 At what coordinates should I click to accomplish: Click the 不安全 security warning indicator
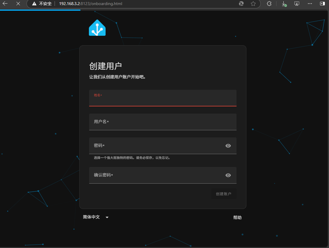(42, 4)
